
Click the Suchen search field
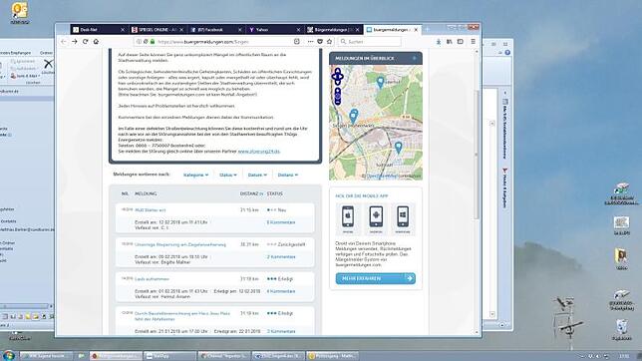[370, 42]
